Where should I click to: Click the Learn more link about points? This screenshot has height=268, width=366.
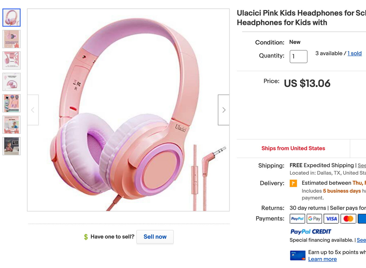322,259
